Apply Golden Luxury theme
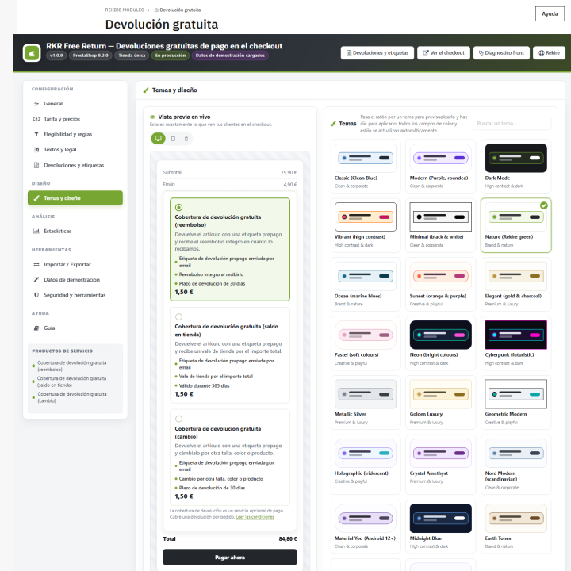 441,403
